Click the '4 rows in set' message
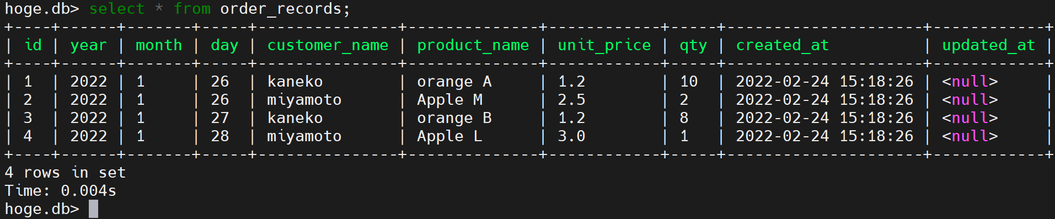Viewport: 1055px width, 219px height. pyautogui.click(x=65, y=173)
